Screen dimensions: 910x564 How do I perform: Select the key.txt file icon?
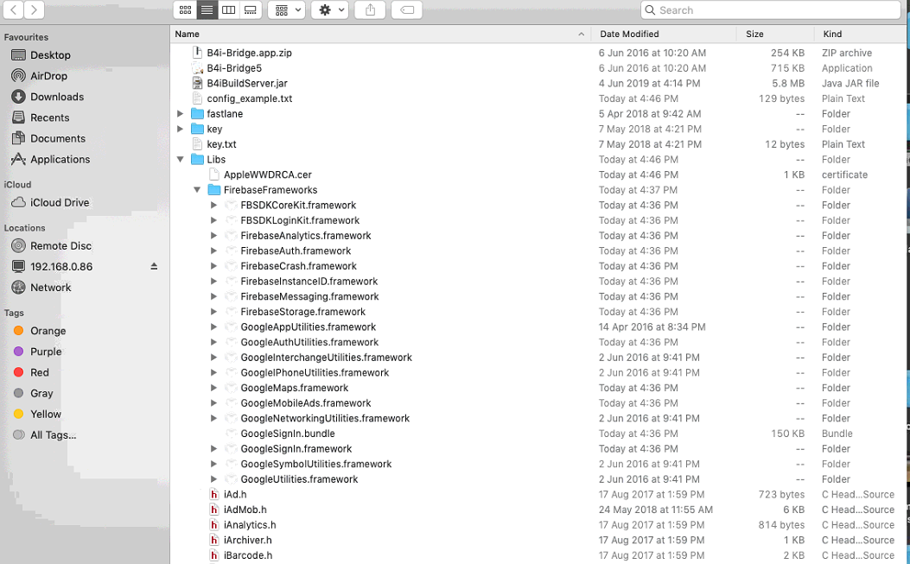(x=197, y=144)
